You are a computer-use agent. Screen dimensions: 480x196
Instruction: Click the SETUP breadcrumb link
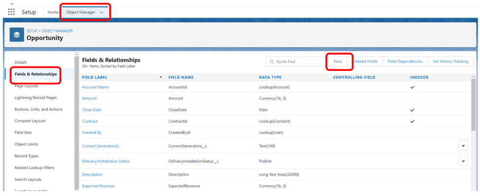(x=32, y=31)
